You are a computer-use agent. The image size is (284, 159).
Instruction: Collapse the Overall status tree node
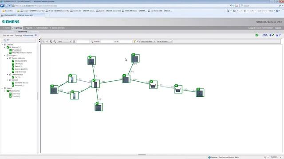(x=8, y=75)
